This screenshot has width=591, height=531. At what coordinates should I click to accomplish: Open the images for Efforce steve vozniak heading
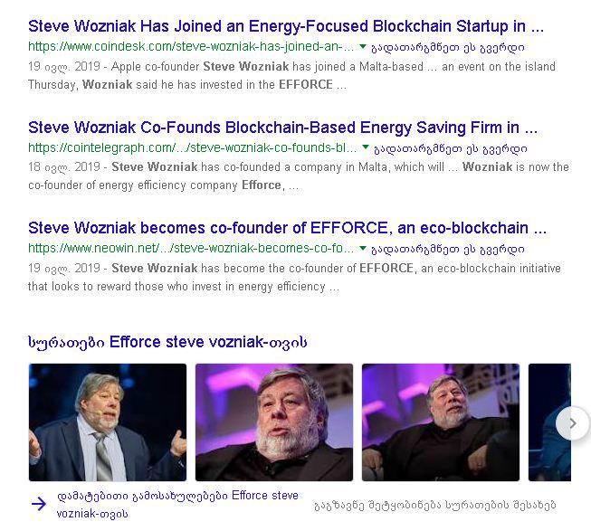tap(167, 342)
